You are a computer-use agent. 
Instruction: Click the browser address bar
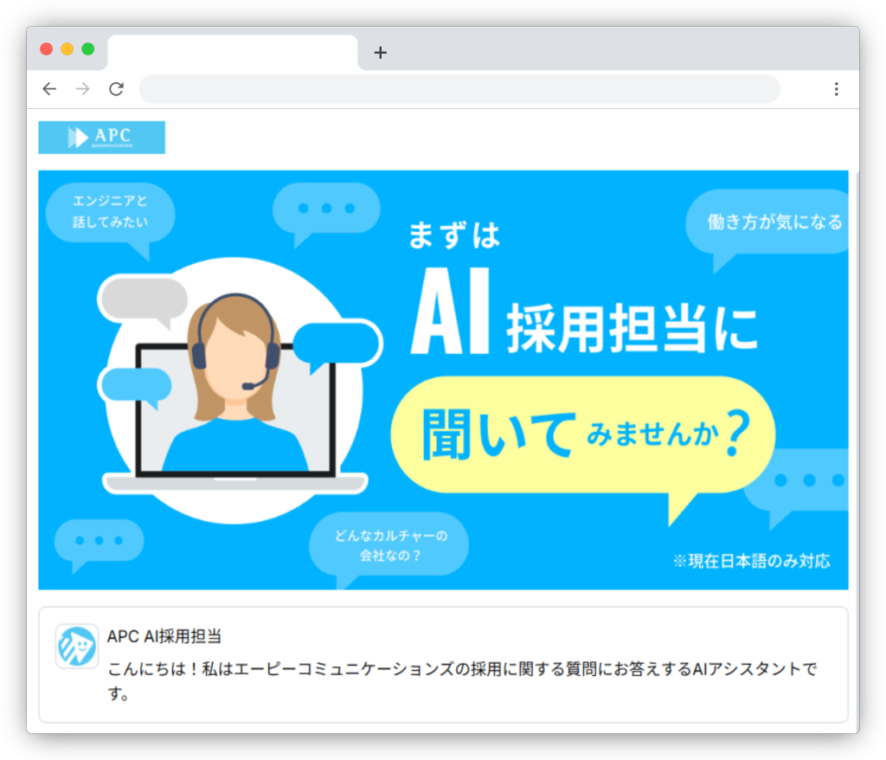(x=459, y=89)
